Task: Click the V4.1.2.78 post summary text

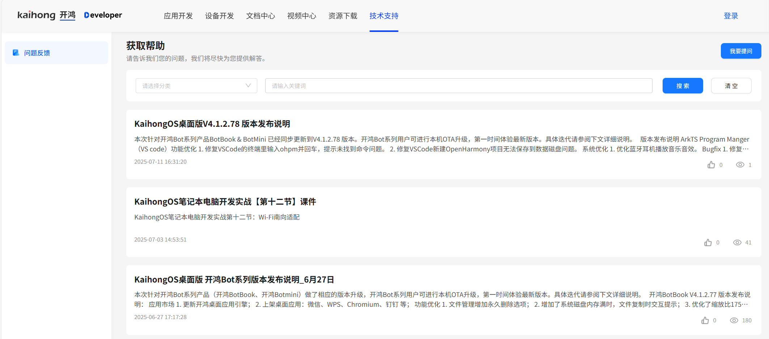Action: pos(442,144)
